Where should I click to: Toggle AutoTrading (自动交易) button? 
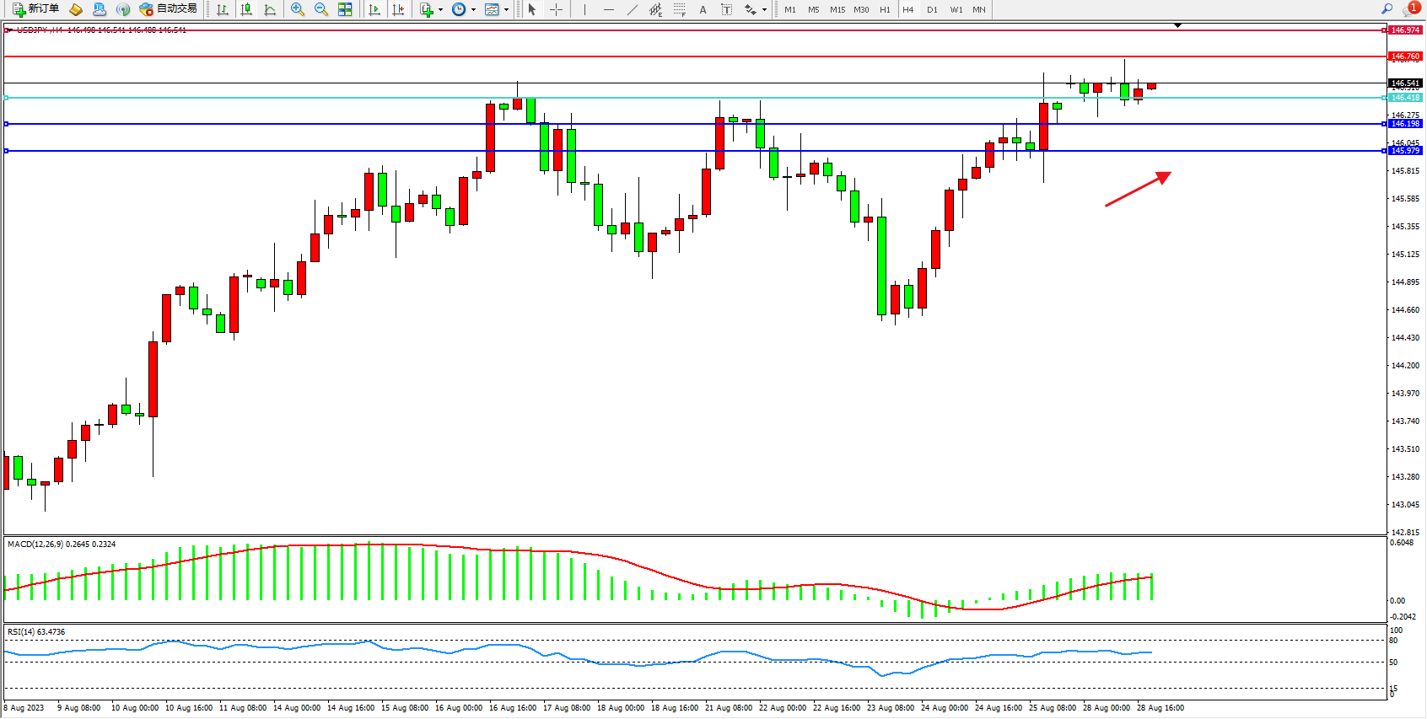pyautogui.click(x=168, y=9)
